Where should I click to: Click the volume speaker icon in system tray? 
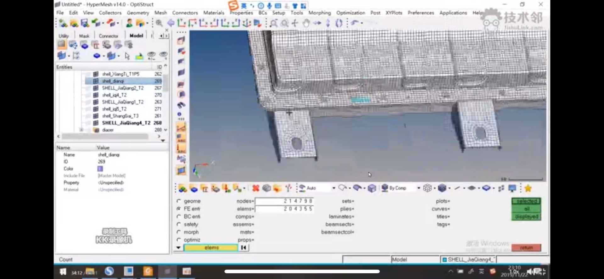point(530,271)
